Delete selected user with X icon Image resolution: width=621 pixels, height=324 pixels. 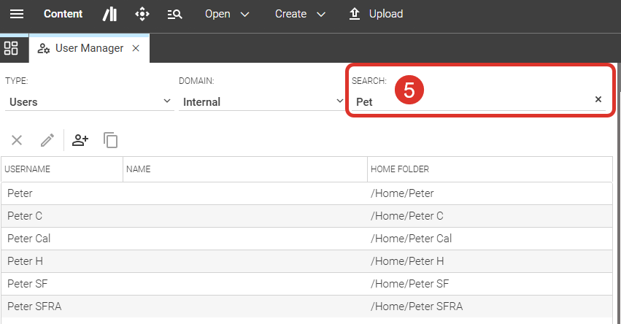(17, 140)
